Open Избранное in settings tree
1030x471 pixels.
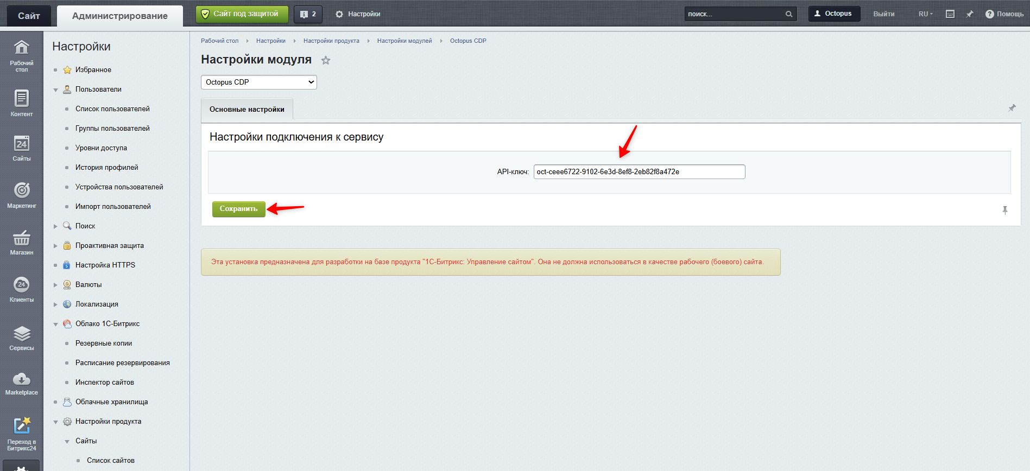point(93,69)
